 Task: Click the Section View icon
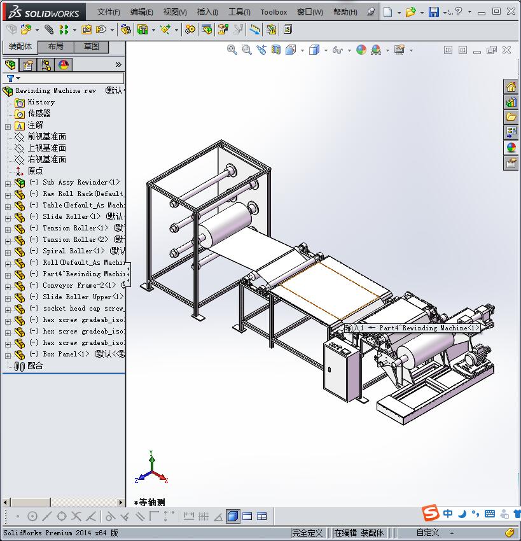click(x=276, y=50)
